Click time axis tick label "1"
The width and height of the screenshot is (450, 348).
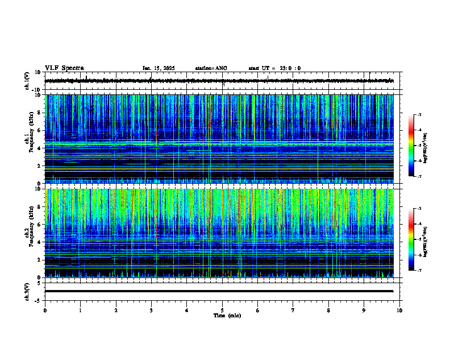pos(80,310)
